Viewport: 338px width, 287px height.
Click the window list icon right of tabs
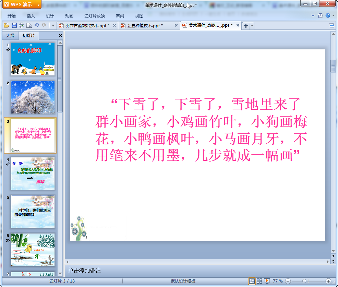[332, 26]
